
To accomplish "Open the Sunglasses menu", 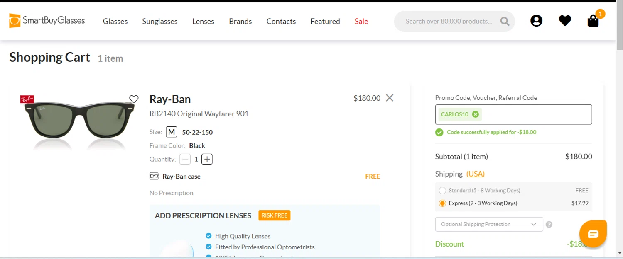I will pos(160,21).
